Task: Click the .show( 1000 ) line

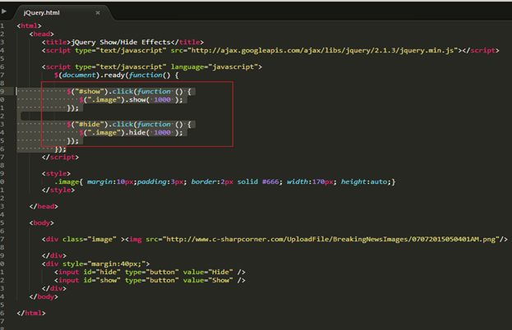Action: click(x=131, y=100)
